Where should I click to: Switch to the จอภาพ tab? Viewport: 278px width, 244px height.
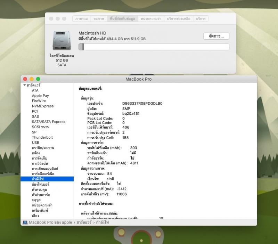pyautogui.click(x=99, y=19)
